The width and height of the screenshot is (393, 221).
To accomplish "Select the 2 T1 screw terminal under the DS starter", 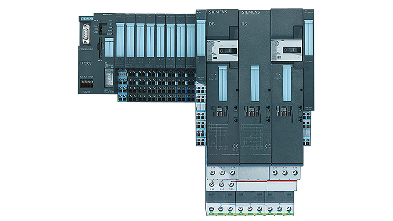I will pyautogui.click(x=213, y=172).
